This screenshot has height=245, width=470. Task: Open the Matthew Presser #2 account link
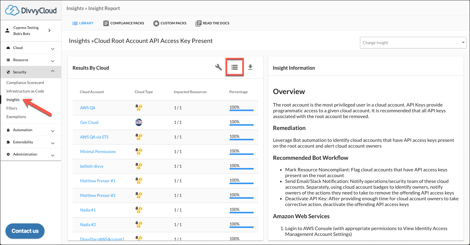(98, 195)
